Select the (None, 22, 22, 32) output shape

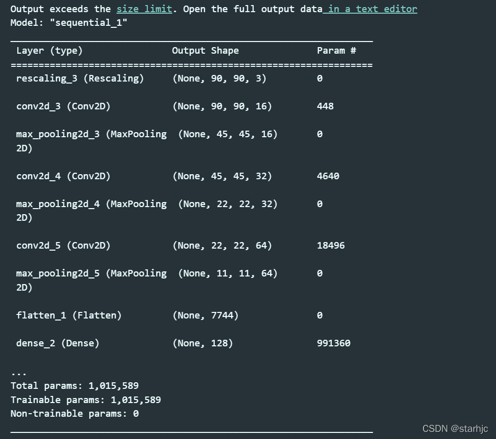click(x=228, y=204)
